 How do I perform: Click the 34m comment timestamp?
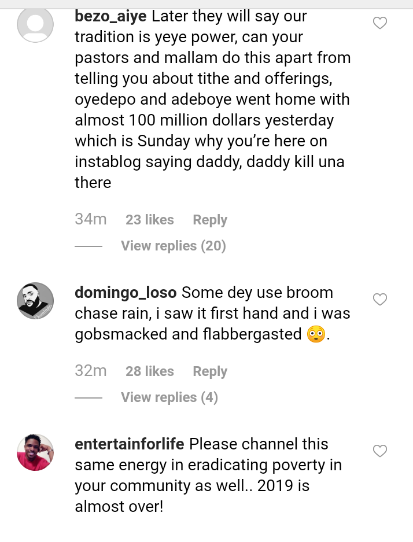(x=91, y=220)
